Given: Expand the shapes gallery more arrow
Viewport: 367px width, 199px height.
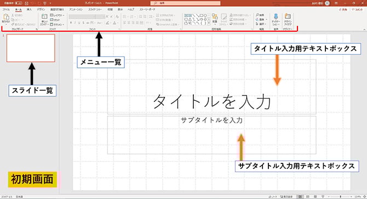Looking at the screenshot, I should pos(209,23).
